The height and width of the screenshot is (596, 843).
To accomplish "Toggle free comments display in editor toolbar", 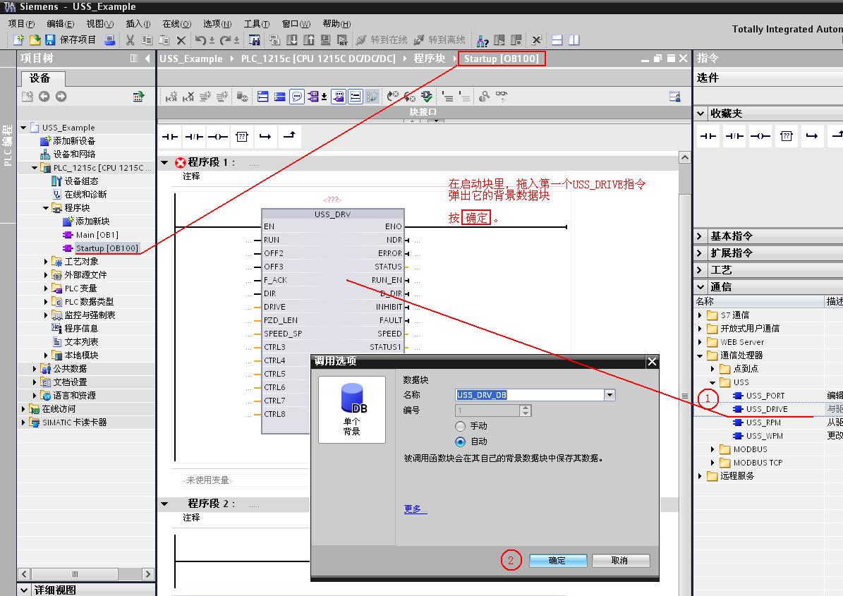I will tap(297, 97).
